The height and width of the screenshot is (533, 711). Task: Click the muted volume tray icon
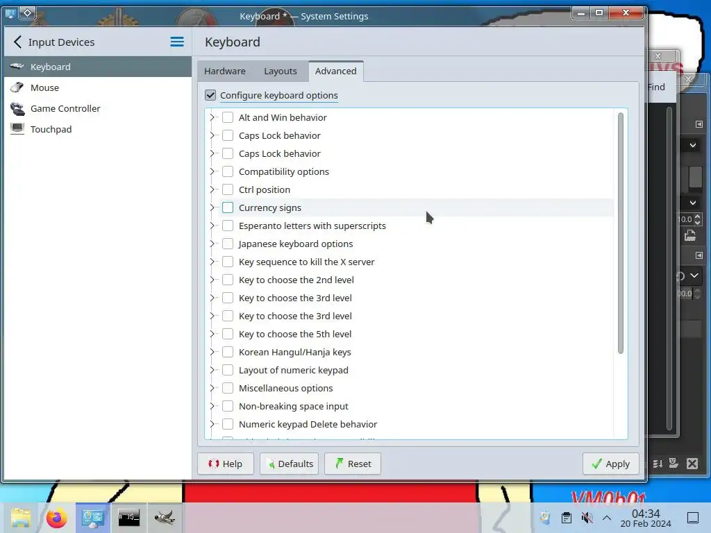click(x=587, y=518)
